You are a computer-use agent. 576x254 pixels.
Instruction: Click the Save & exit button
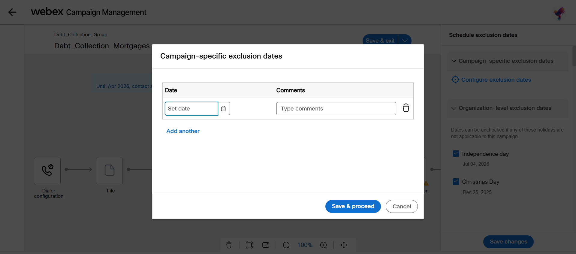click(x=380, y=40)
